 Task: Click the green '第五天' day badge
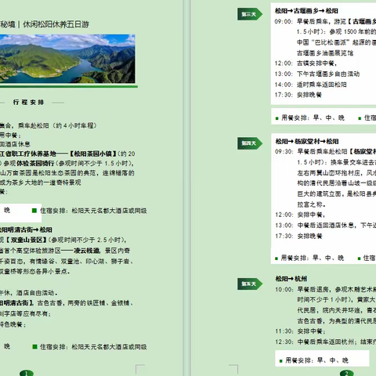click(x=250, y=284)
